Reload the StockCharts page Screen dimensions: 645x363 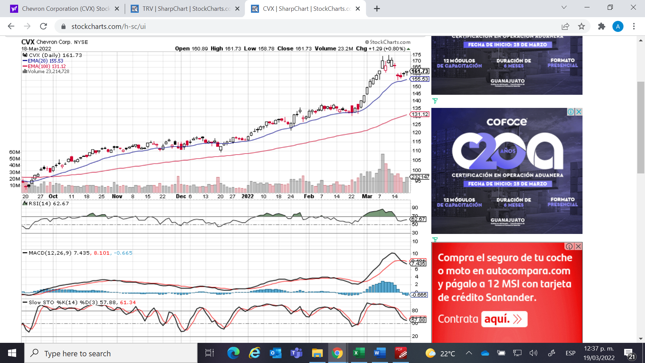tap(43, 26)
